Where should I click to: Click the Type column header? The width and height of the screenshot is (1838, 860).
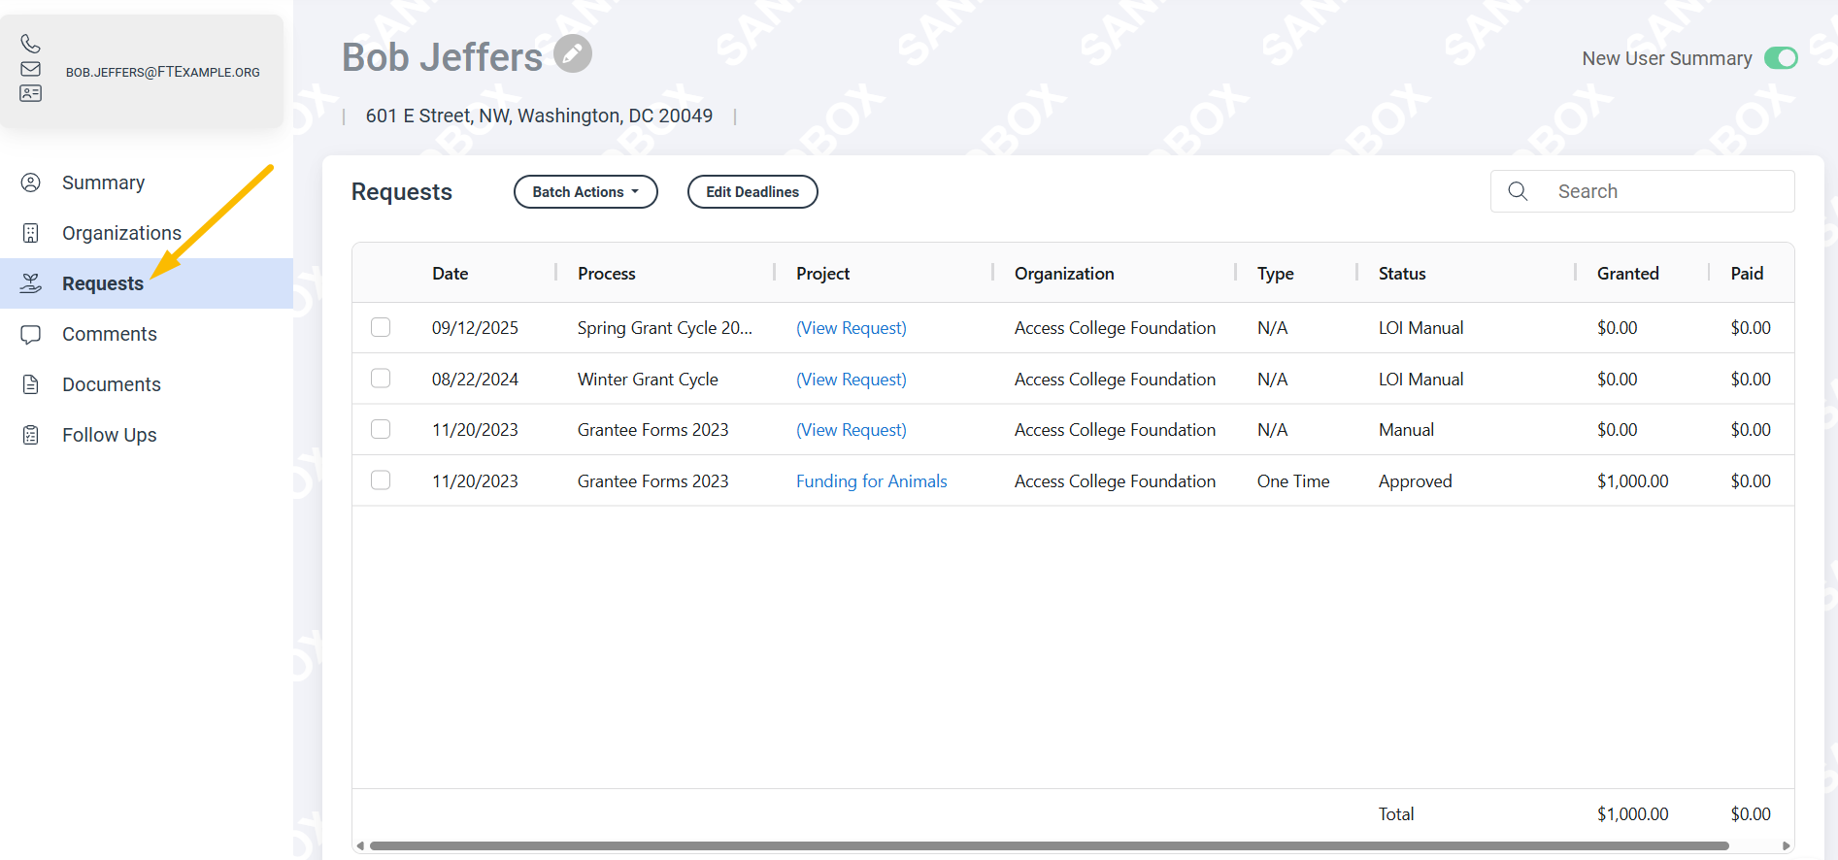1276,274
